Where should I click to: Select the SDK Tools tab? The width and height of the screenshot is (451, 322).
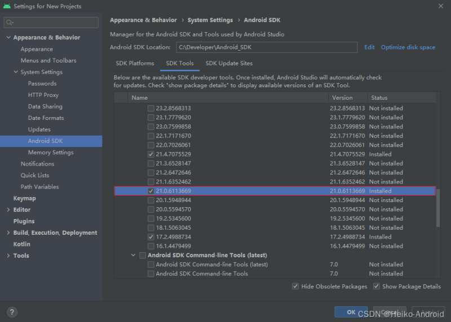180,63
